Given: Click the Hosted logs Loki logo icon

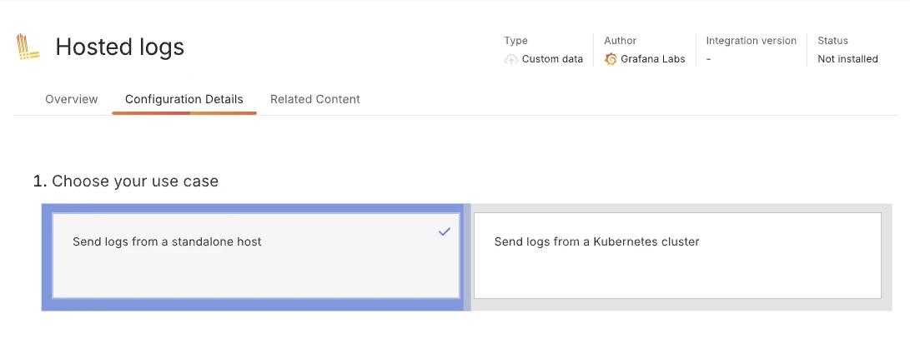Looking at the screenshot, I should [x=28, y=47].
